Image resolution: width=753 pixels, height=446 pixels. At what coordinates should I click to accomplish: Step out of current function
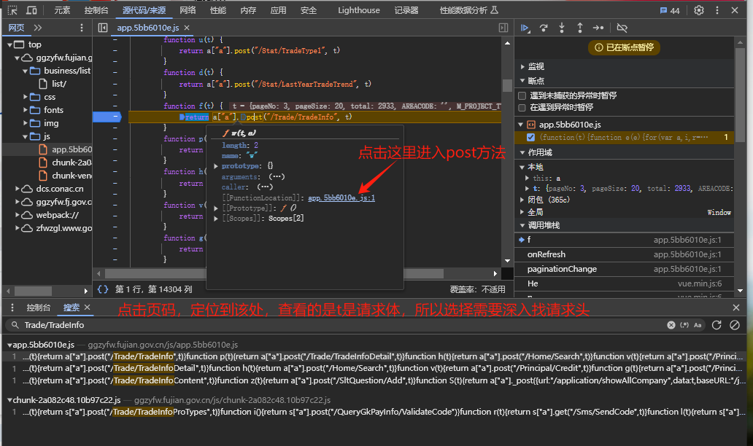tap(580, 28)
